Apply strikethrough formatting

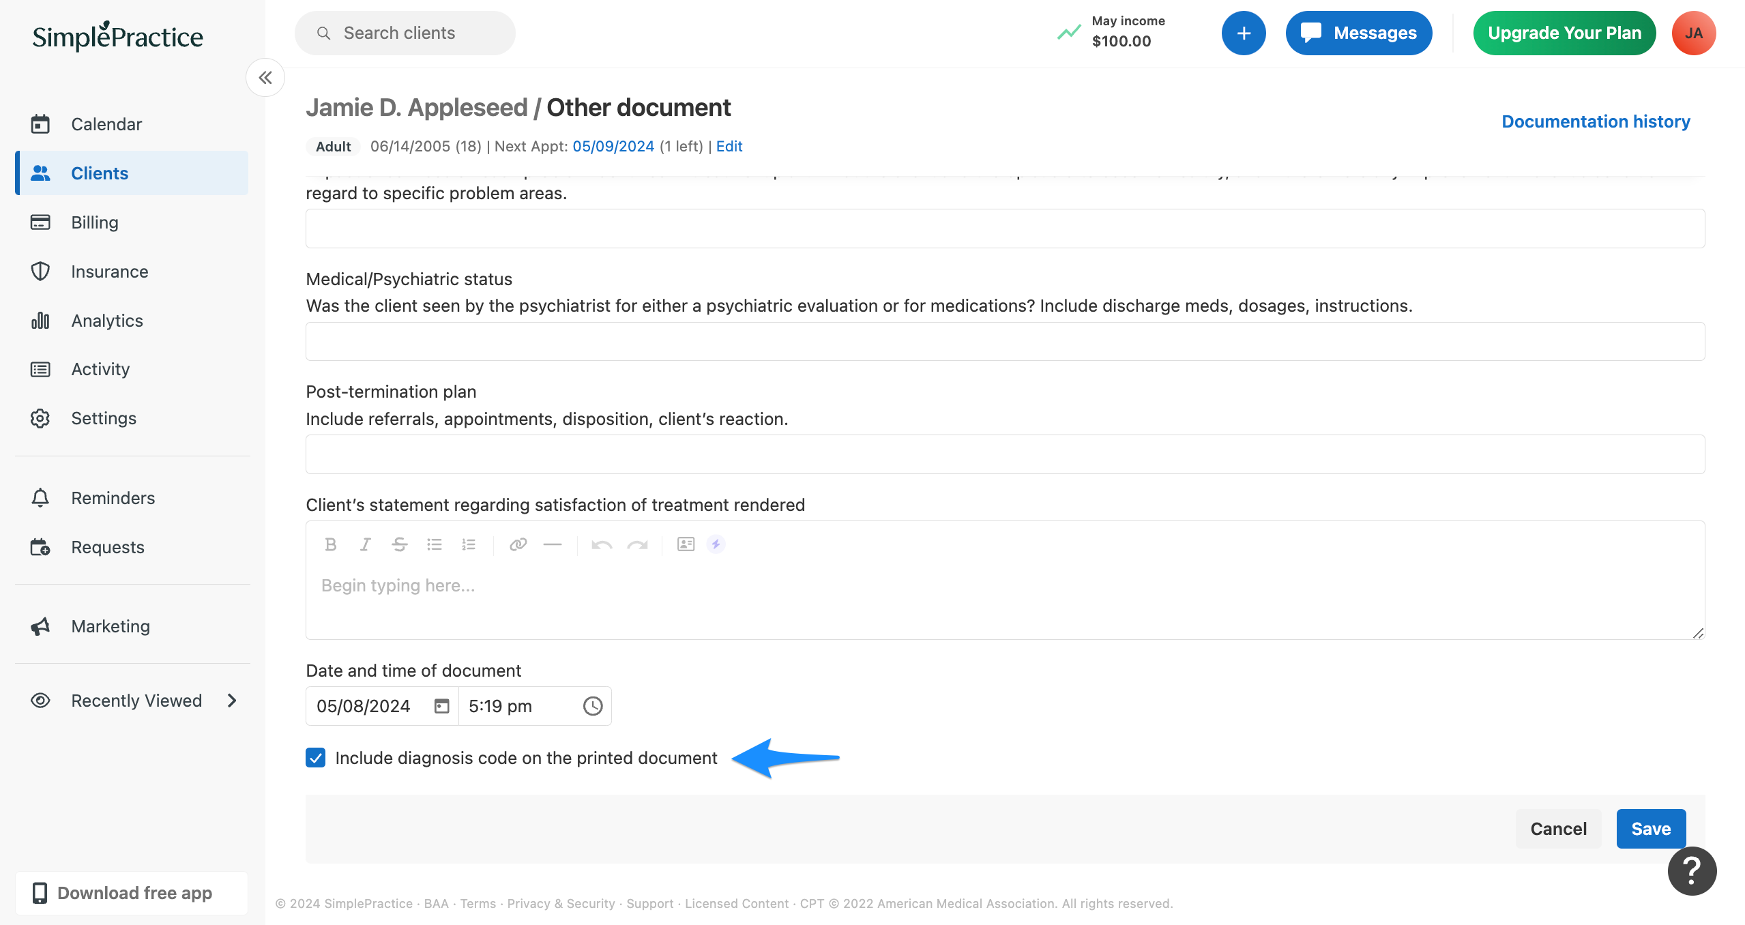coord(400,544)
